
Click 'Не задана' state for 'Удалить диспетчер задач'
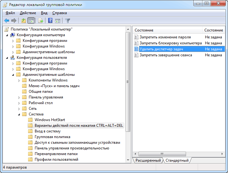(213, 49)
